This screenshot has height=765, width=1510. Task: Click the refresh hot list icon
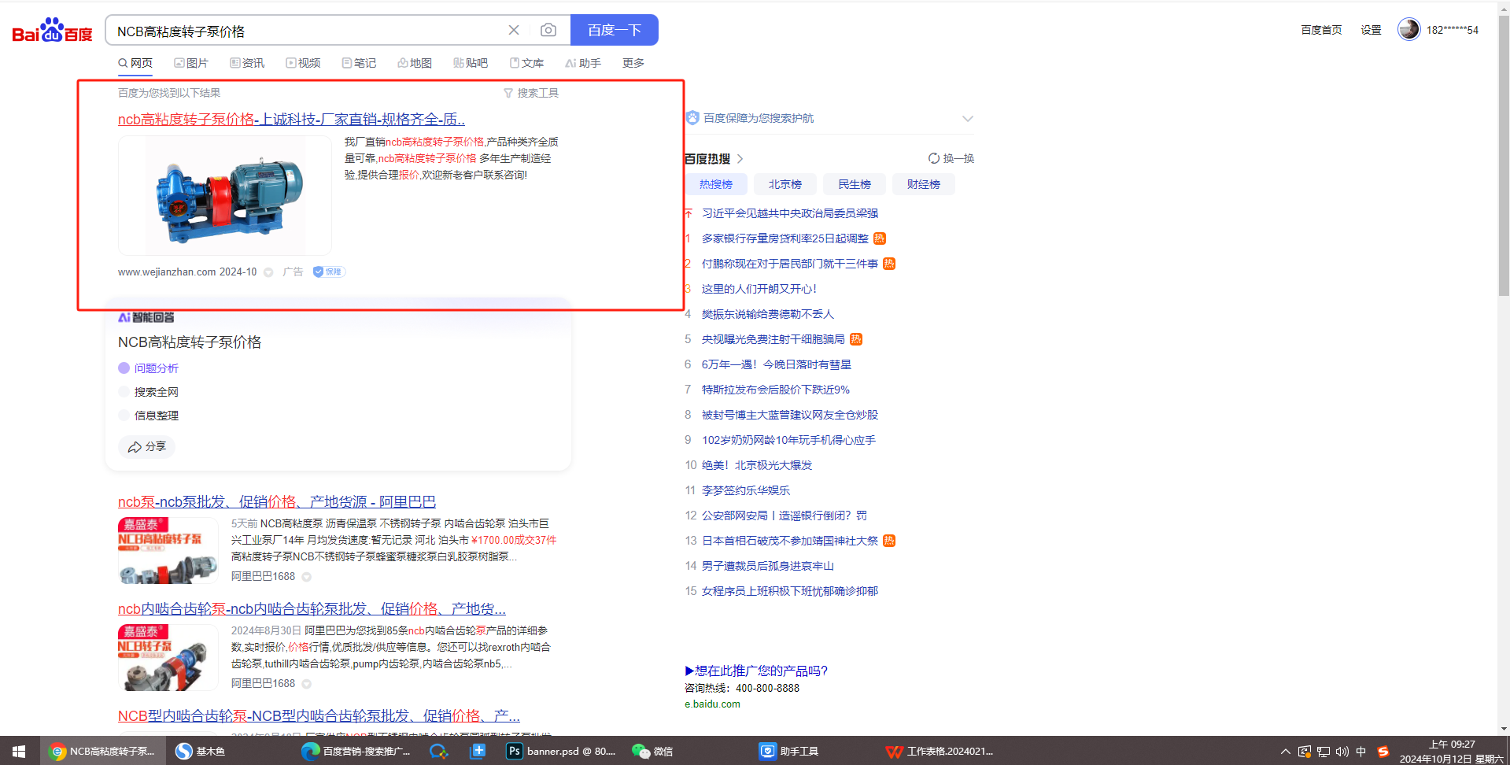click(x=934, y=158)
